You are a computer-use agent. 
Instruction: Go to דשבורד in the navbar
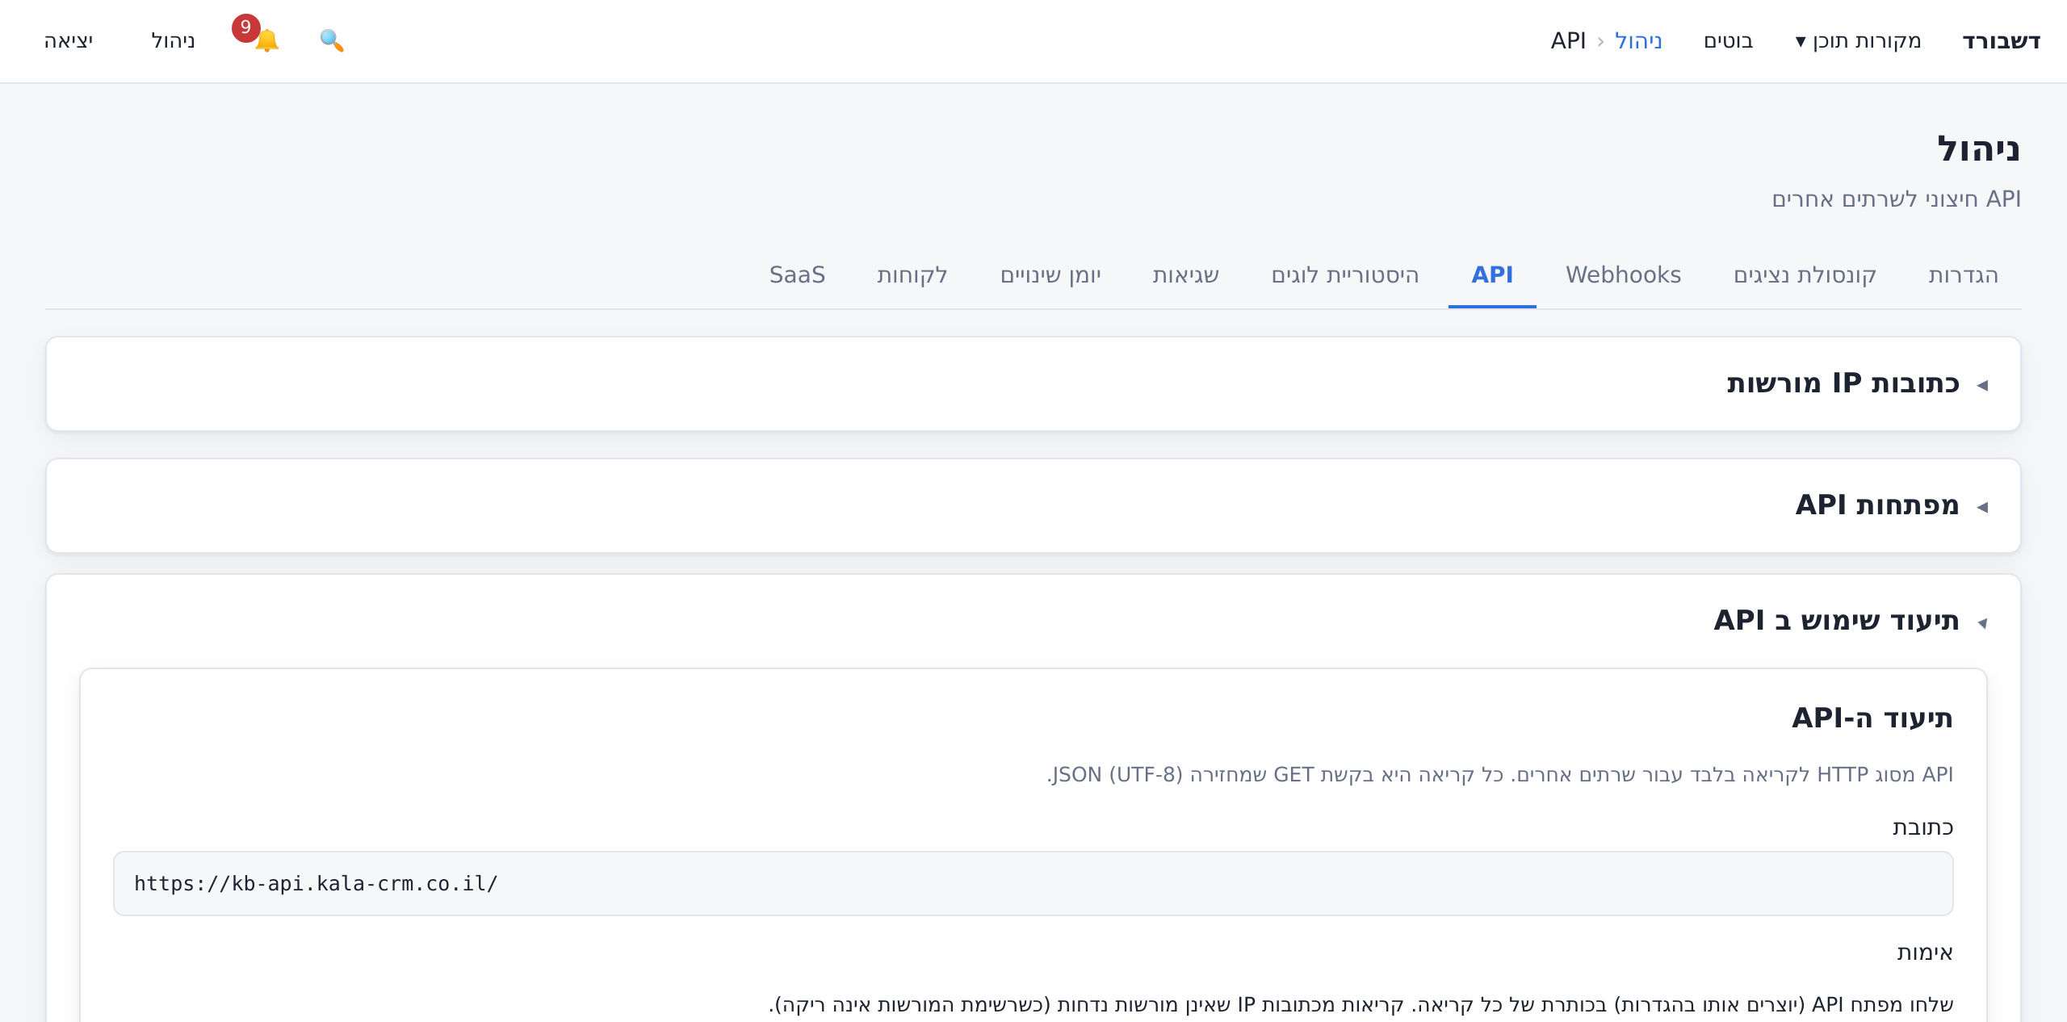(x=2001, y=40)
